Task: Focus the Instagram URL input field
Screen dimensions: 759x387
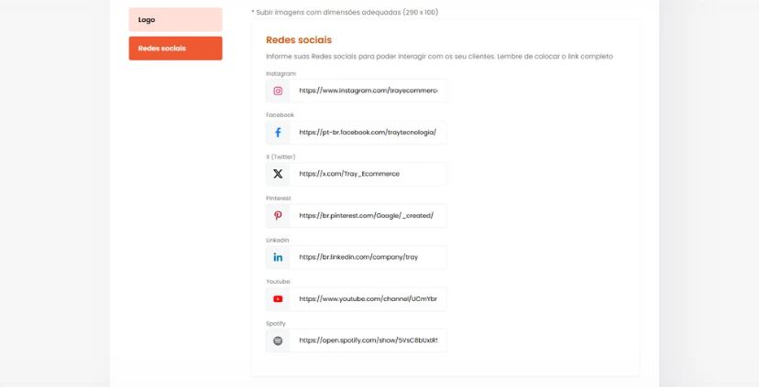Action: coord(368,91)
